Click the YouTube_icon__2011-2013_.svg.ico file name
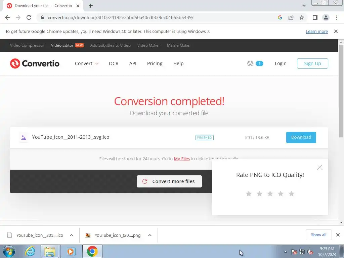Screen dimensions: 344x258 71,137
